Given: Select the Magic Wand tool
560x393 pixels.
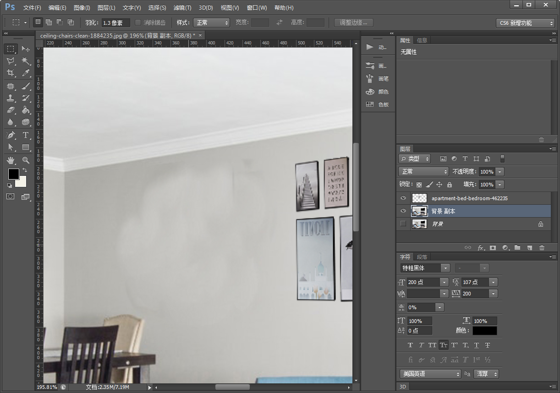Looking at the screenshot, I should click(26, 61).
